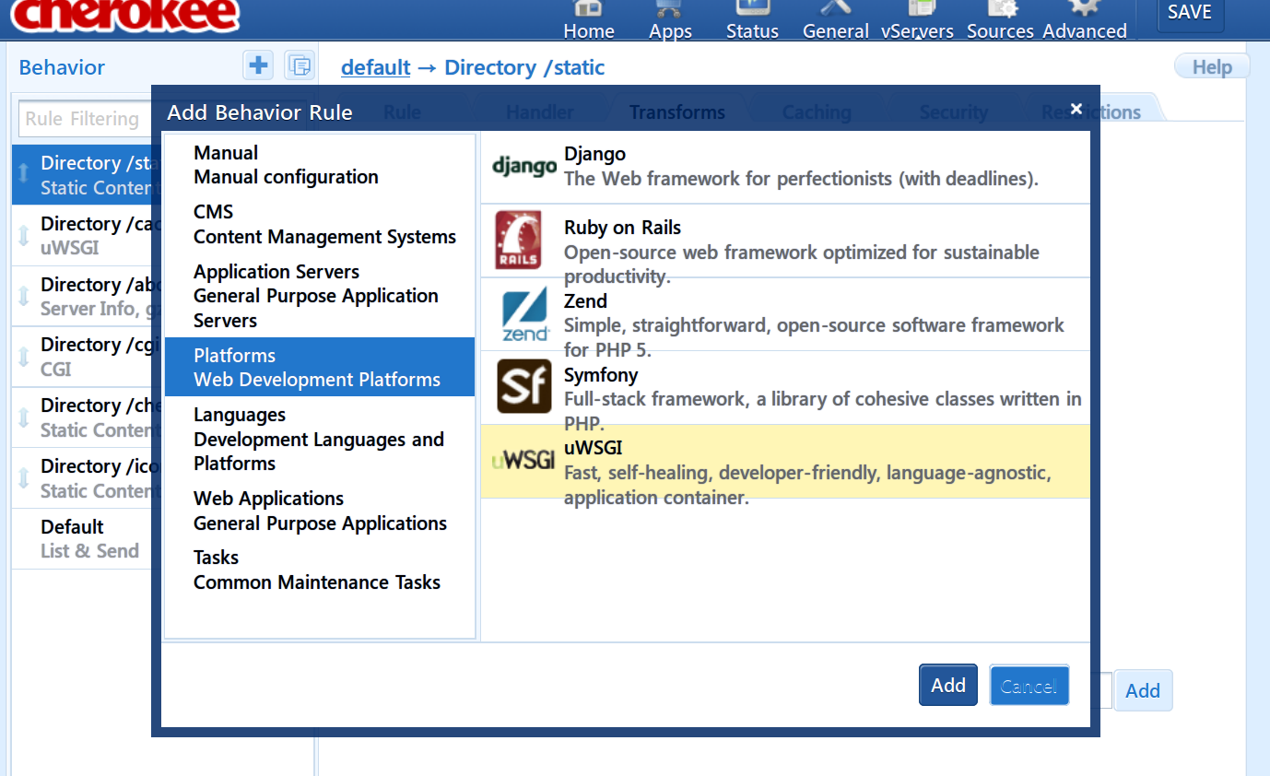The height and width of the screenshot is (776, 1270).
Task: Open the General settings icon
Action: click(x=835, y=9)
